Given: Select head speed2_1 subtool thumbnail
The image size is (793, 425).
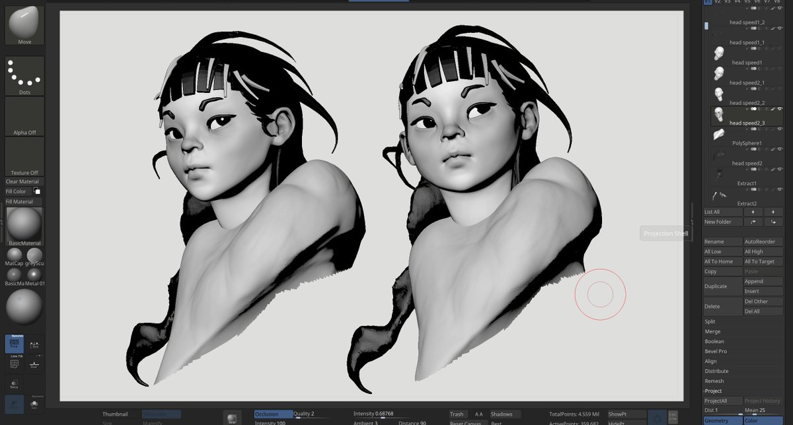Looking at the screenshot, I should tap(718, 73).
